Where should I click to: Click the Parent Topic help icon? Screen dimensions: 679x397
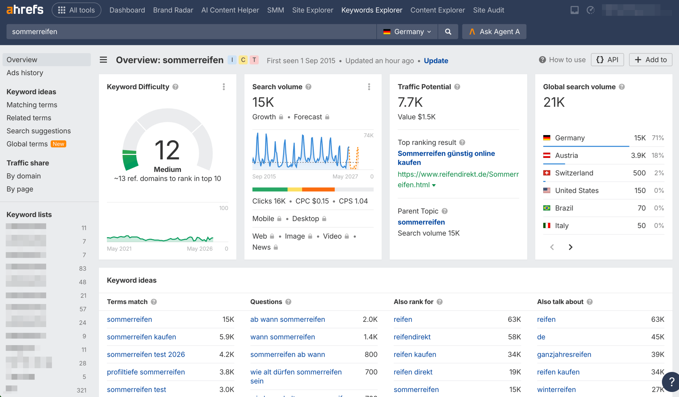coord(445,211)
